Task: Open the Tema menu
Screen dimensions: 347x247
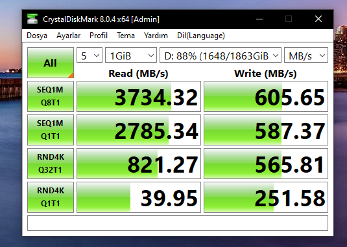Action: 126,36
